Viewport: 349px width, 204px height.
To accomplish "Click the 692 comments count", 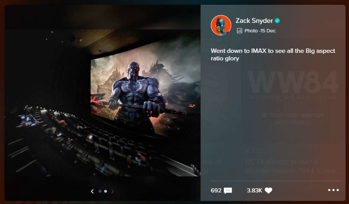I will point(216,190).
